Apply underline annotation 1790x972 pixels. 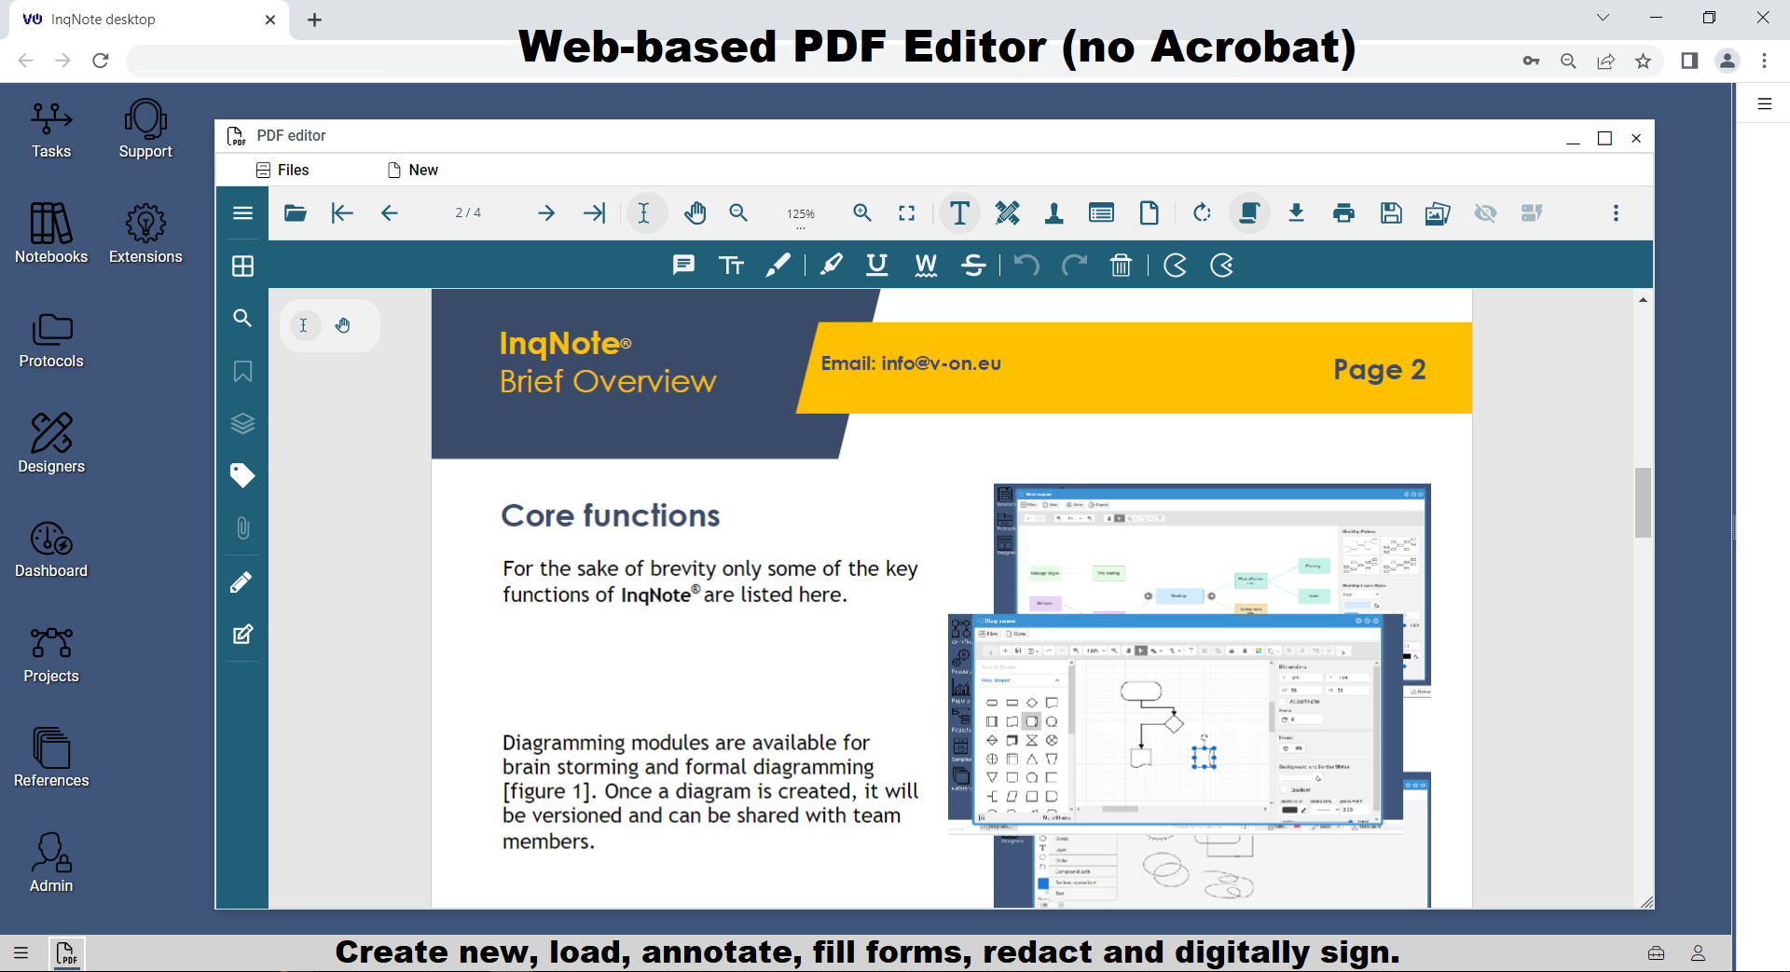877,266
